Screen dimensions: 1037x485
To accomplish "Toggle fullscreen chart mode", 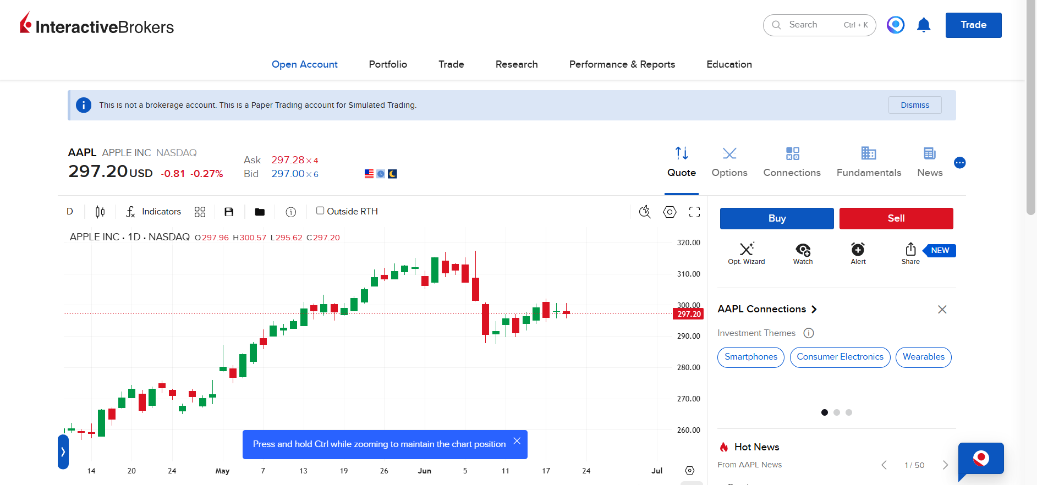I will pos(694,212).
